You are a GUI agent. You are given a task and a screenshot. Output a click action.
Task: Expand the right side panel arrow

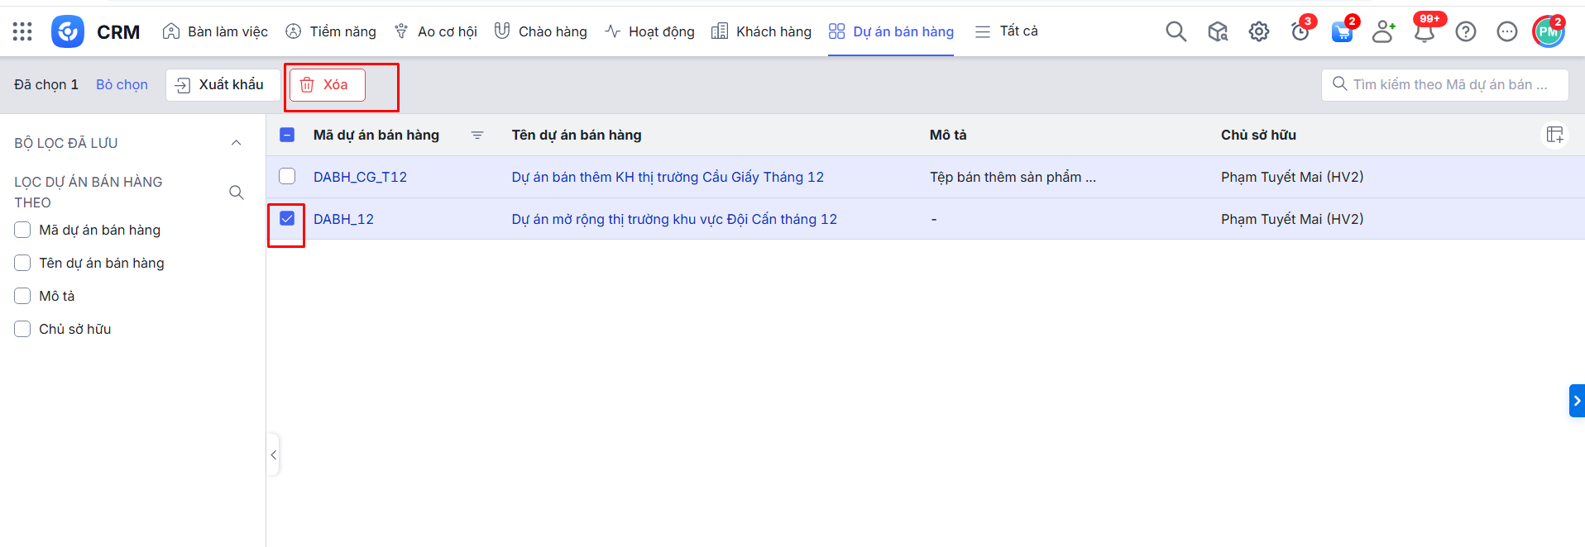pyautogui.click(x=1576, y=401)
